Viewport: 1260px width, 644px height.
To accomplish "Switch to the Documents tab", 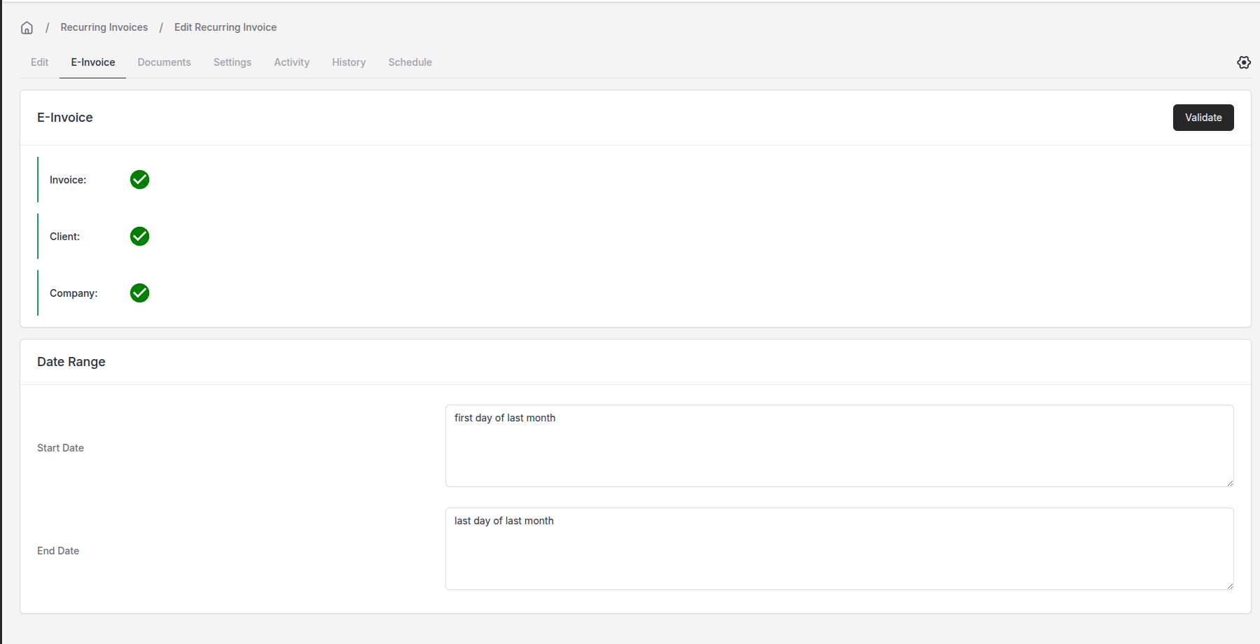I will click(x=164, y=62).
